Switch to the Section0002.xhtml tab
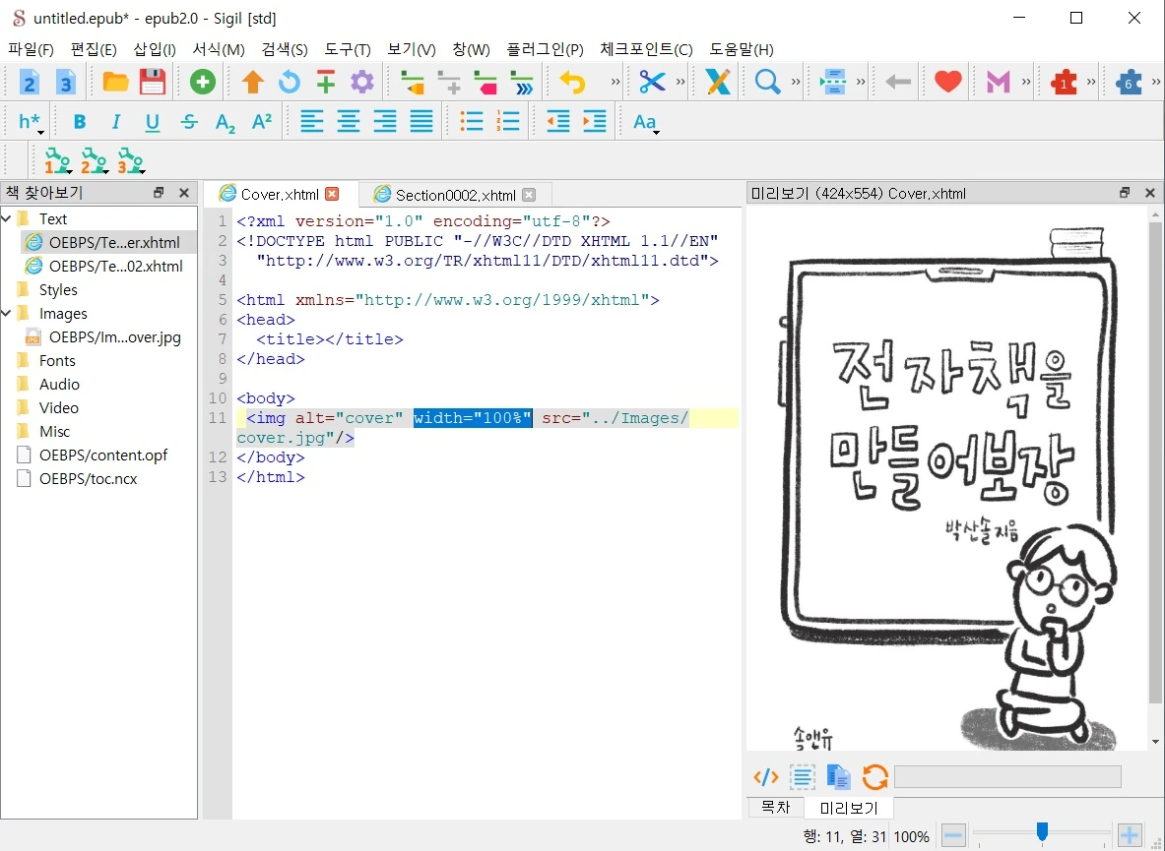Image resolution: width=1165 pixels, height=851 pixels. 455,195
